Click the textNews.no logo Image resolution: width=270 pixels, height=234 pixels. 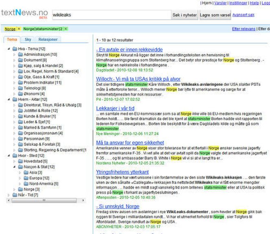[x=24, y=13]
